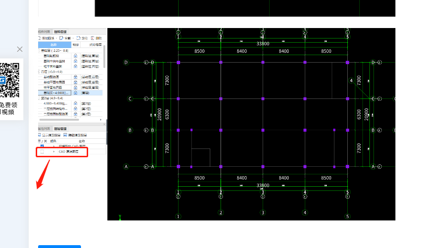Toggle lock icon of first drawing under 首层
This screenshot has height=248, width=434.
point(76,77)
